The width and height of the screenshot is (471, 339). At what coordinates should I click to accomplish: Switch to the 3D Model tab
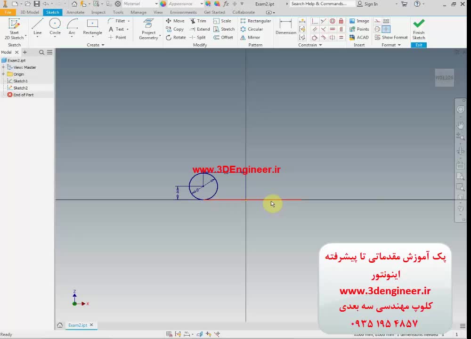[30, 12]
